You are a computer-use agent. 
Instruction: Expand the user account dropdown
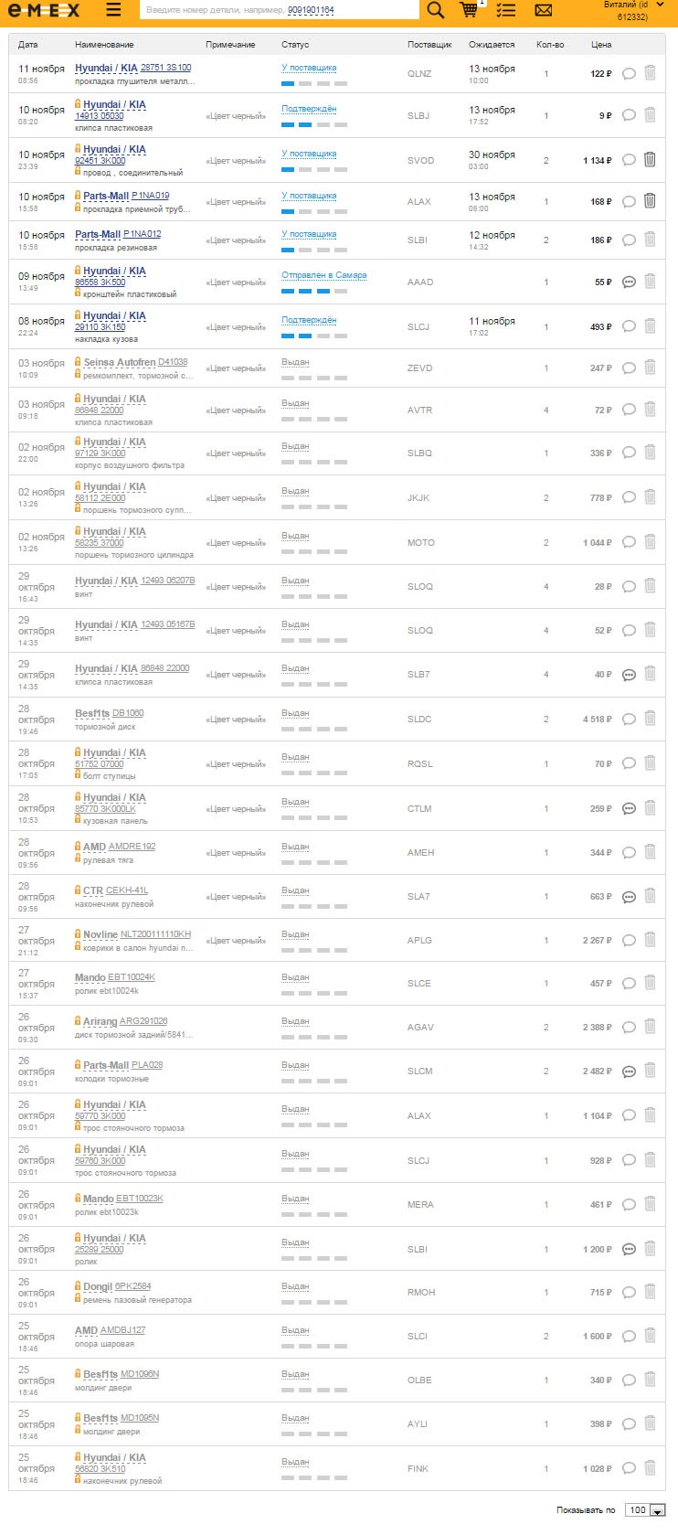click(660, 5)
